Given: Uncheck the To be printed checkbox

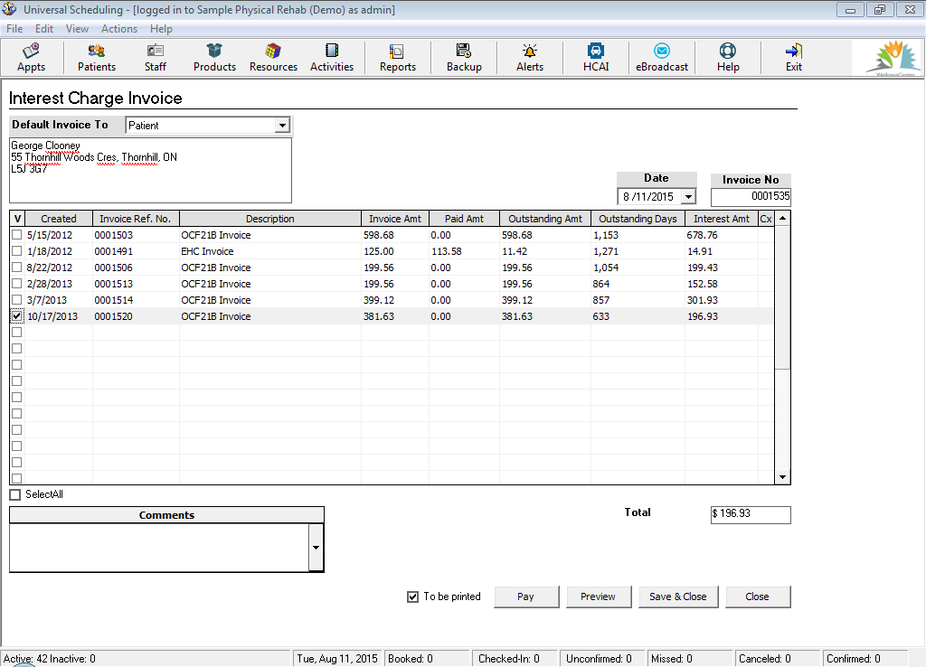Looking at the screenshot, I should tap(412, 597).
